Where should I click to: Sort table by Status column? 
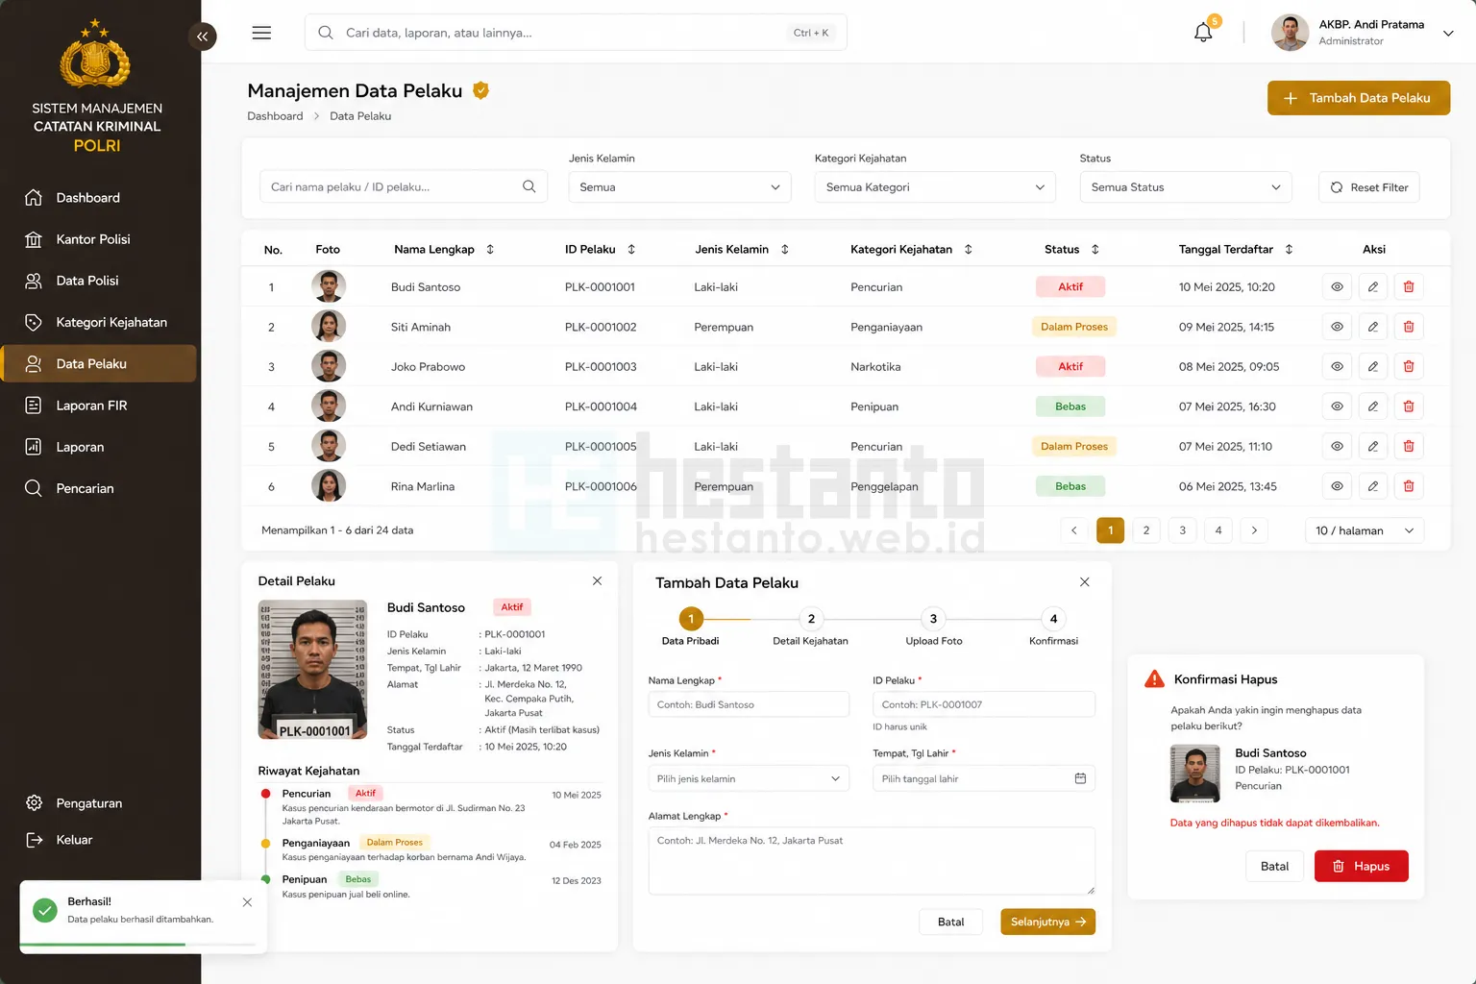pyautogui.click(x=1095, y=249)
